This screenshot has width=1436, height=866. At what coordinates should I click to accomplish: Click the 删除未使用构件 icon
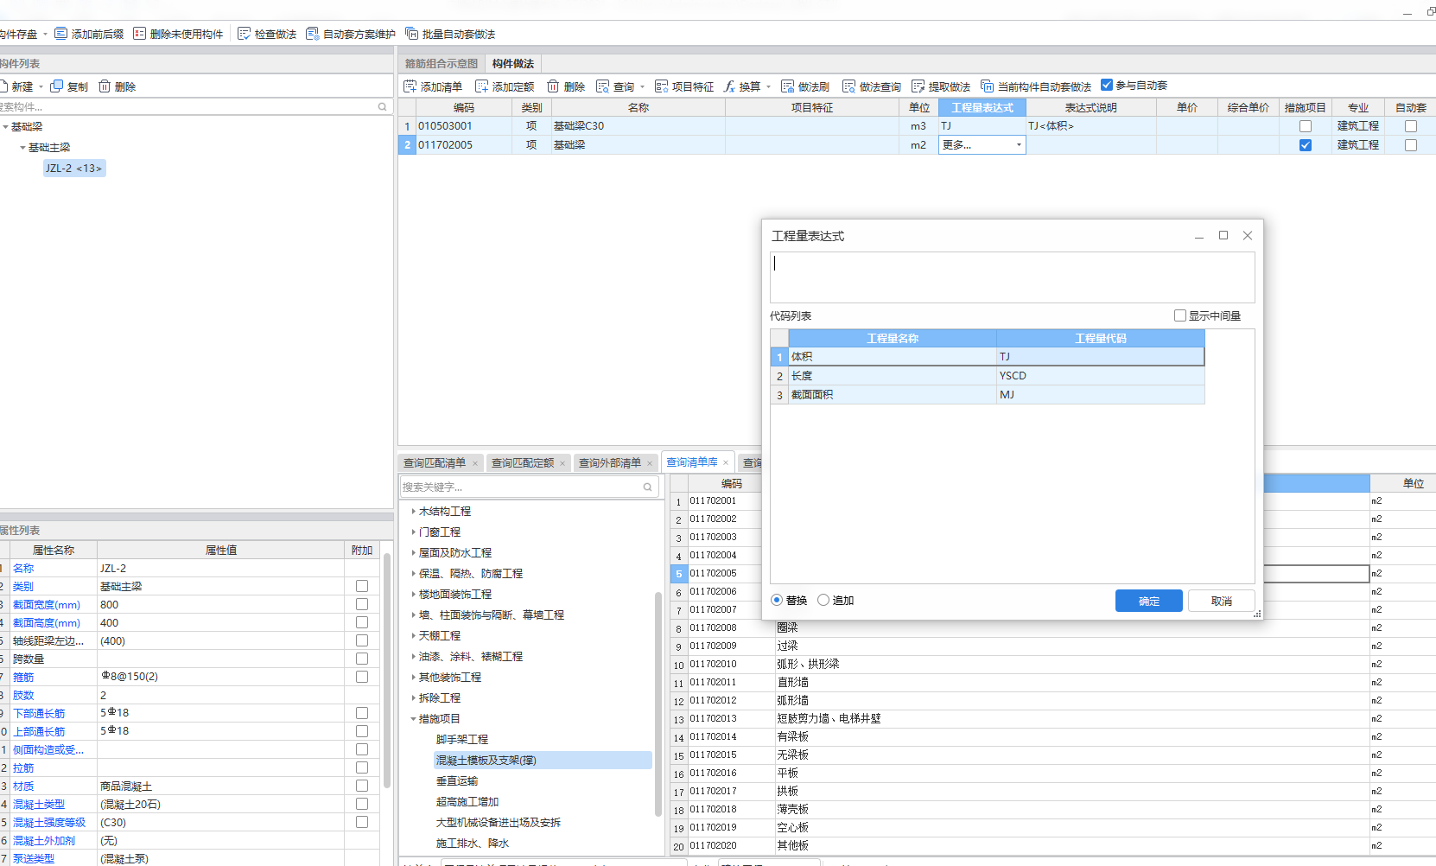click(139, 34)
